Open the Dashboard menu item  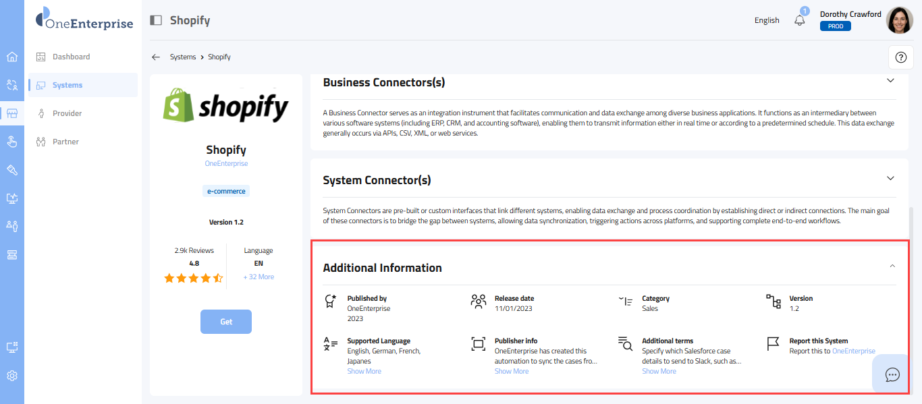[x=71, y=57]
